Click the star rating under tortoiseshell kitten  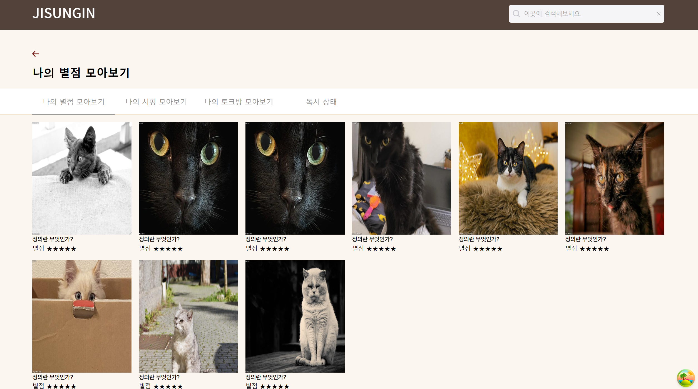pyautogui.click(x=594, y=249)
